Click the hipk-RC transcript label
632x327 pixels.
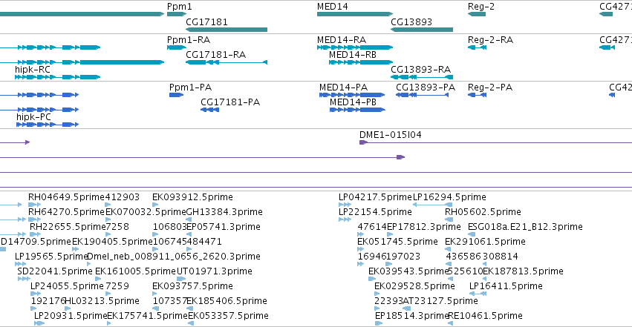click(x=32, y=70)
